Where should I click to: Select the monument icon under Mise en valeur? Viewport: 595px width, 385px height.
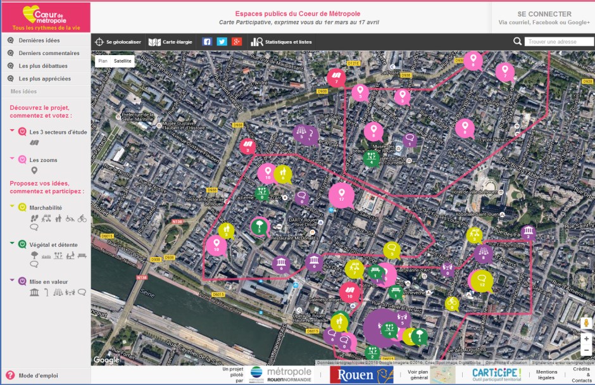(x=34, y=292)
